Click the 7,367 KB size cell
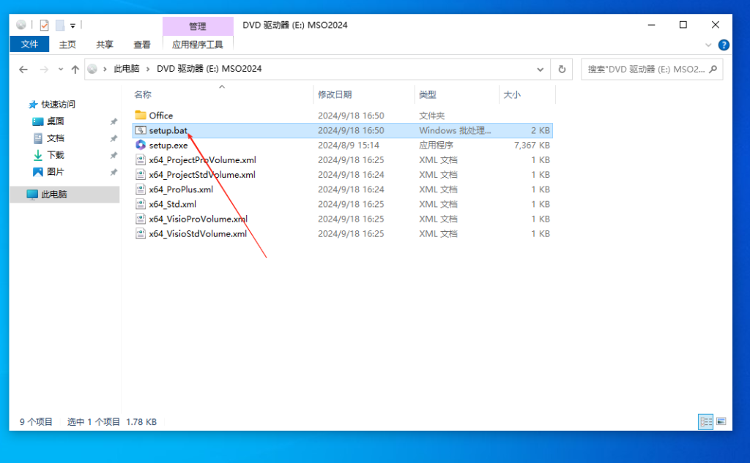The height and width of the screenshot is (463, 750). (x=532, y=146)
